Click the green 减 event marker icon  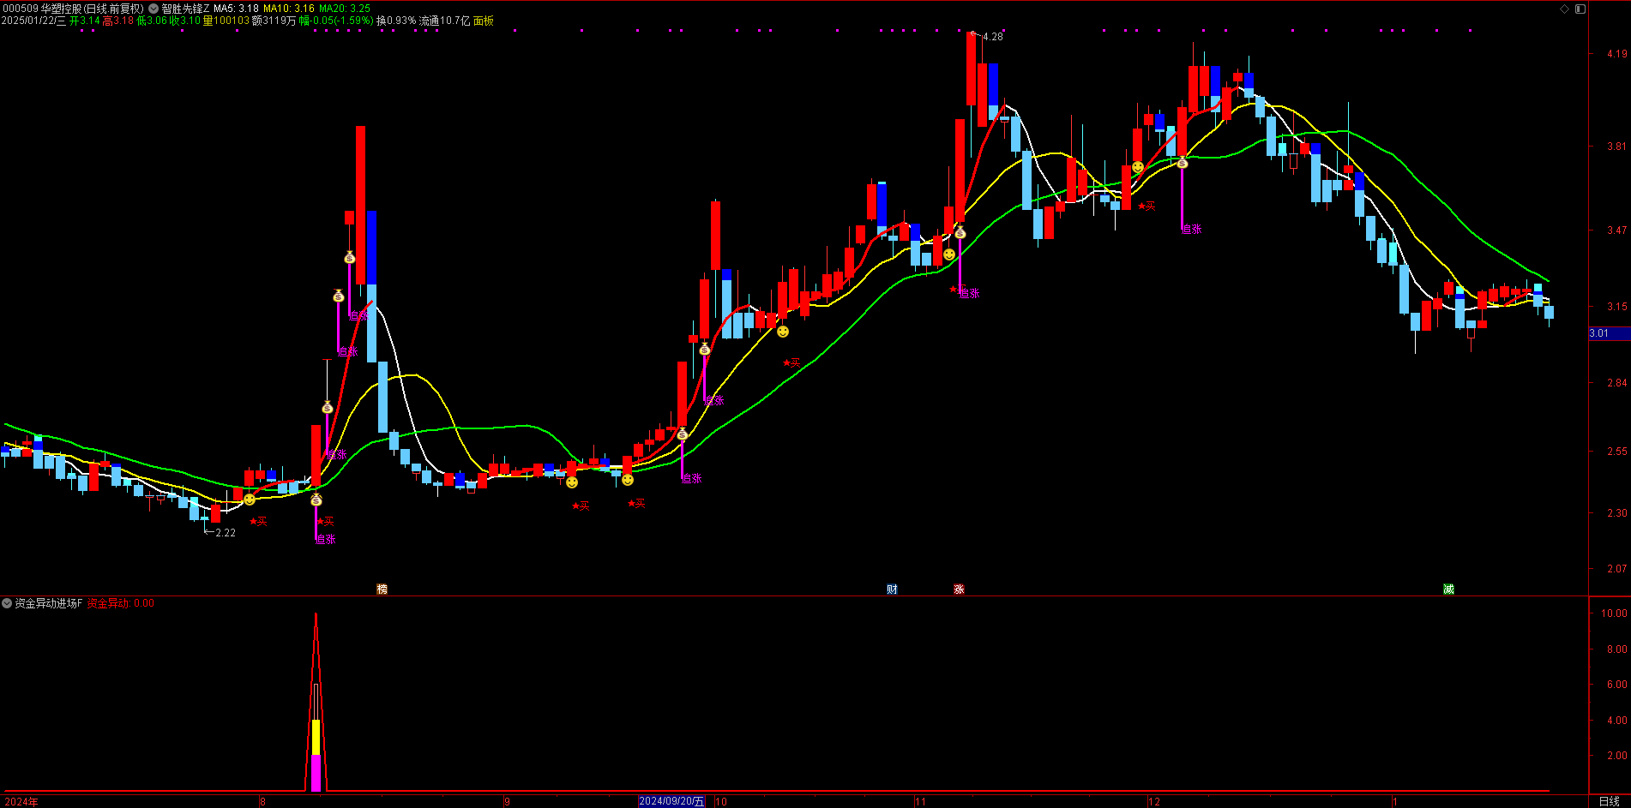(x=1448, y=589)
